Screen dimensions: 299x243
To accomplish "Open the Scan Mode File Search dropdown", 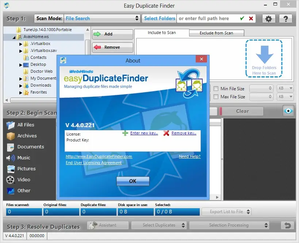I will (x=102, y=18).
